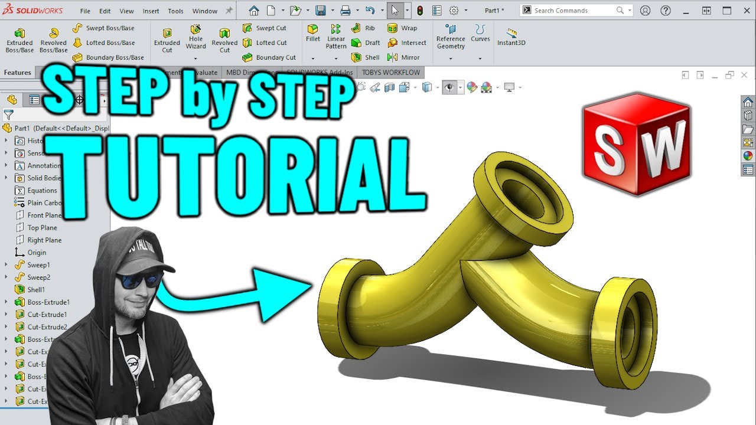The image size is (756, 425).
Task: Click the Rib tool
Action: 363,28
